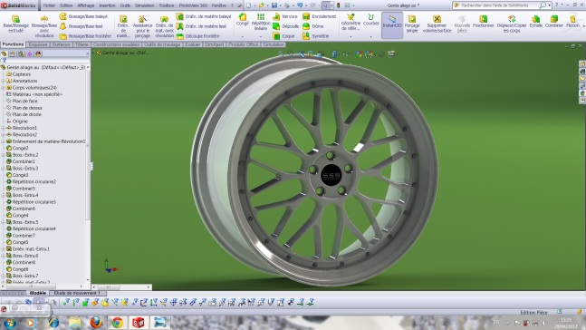The height and width of the screenshot is (330, 586).
Task: Open Firefox from the taskbar
Action: point(96,322)
